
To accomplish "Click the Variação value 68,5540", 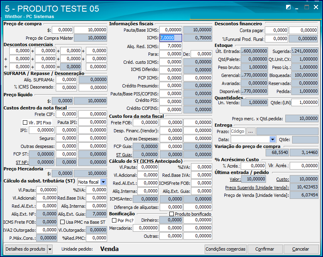I will (x=277, y=153).
